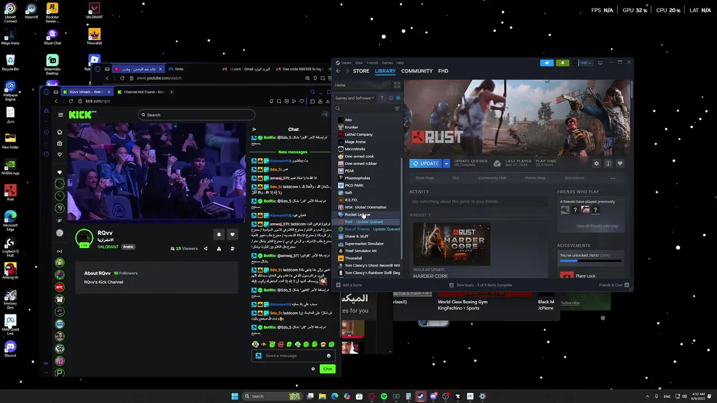717x403 pixels.
Task: Open Discord from taskbar
Action: [x=433, y=396]
